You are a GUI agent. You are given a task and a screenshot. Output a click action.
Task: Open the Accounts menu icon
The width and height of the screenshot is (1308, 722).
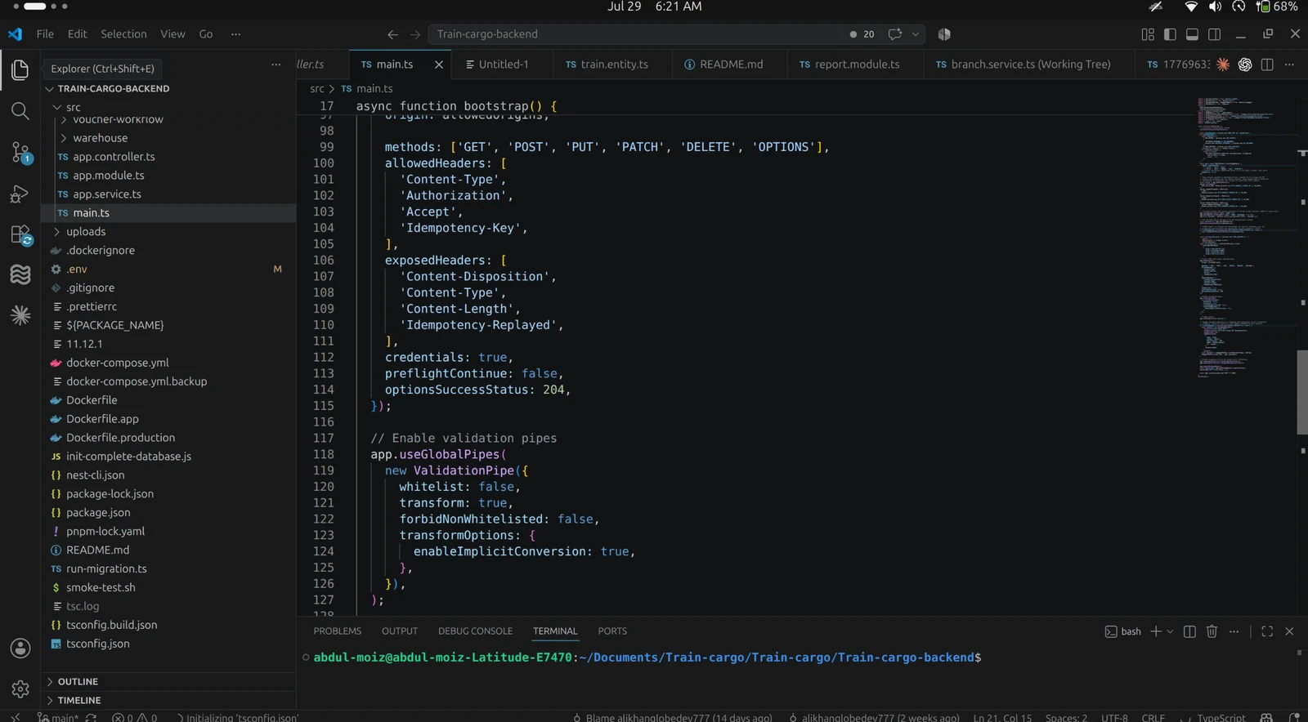tap(20, 648)
